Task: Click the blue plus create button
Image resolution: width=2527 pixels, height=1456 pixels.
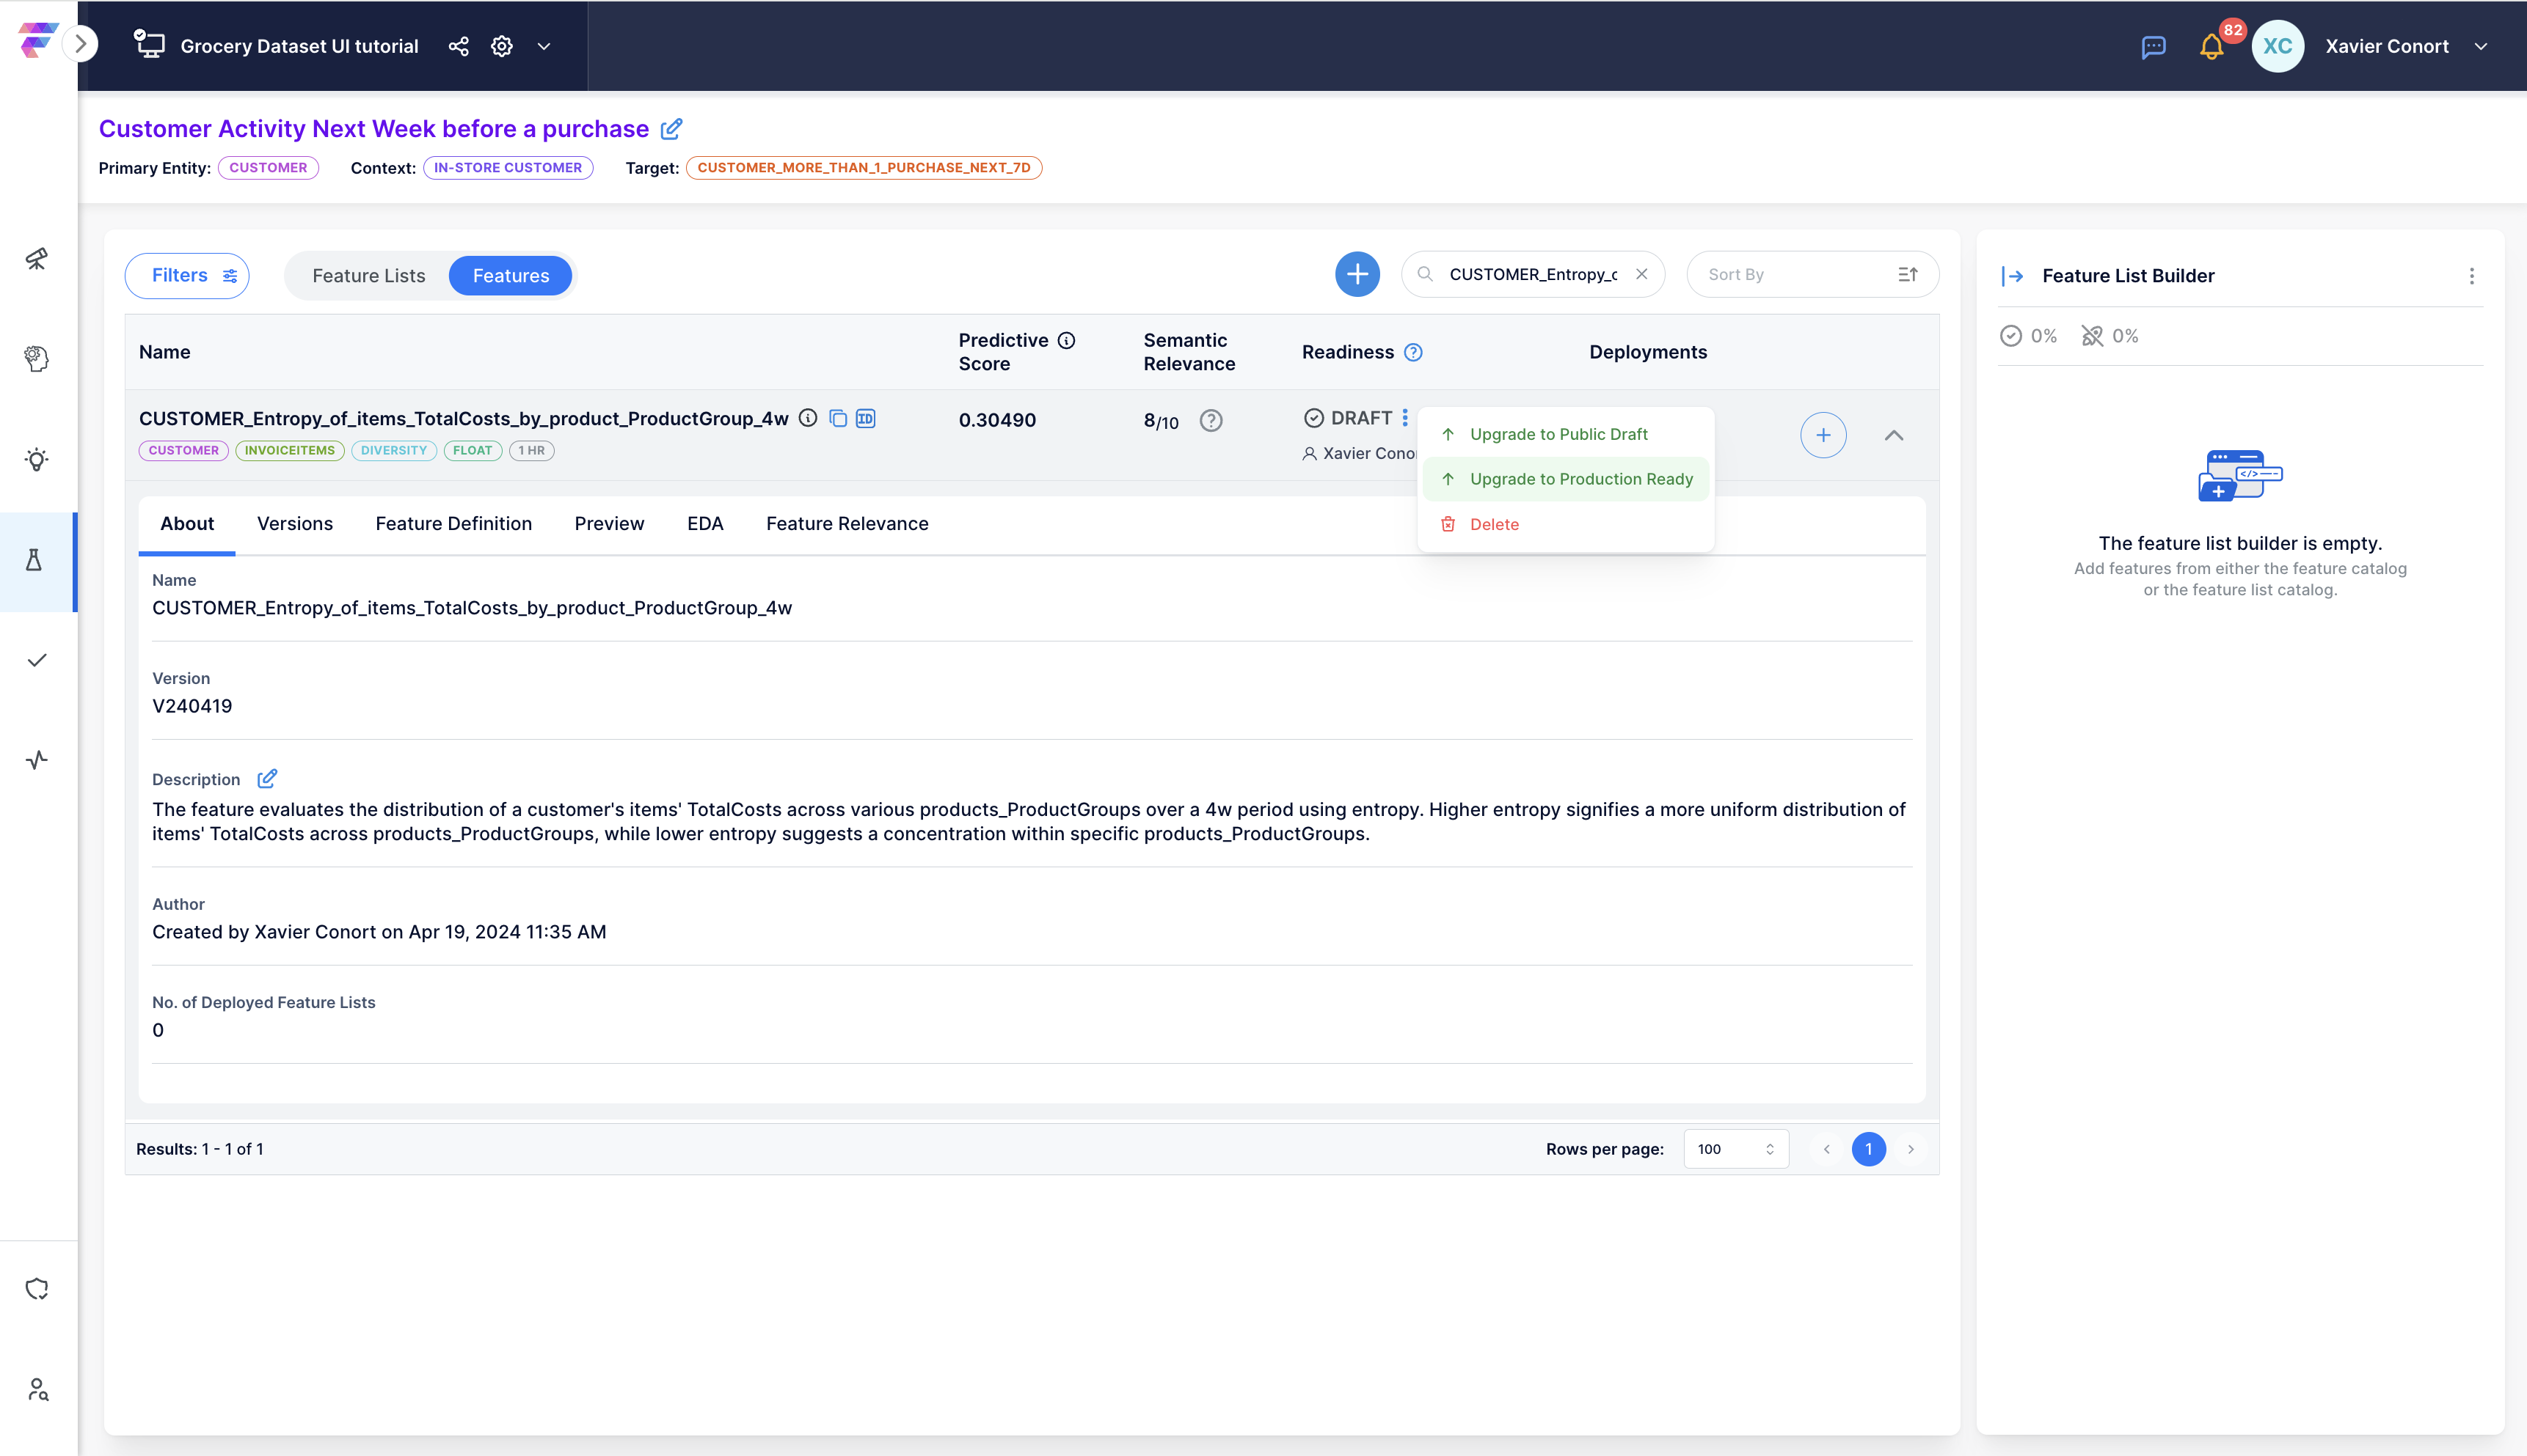Action: (x=1357, y=274)
